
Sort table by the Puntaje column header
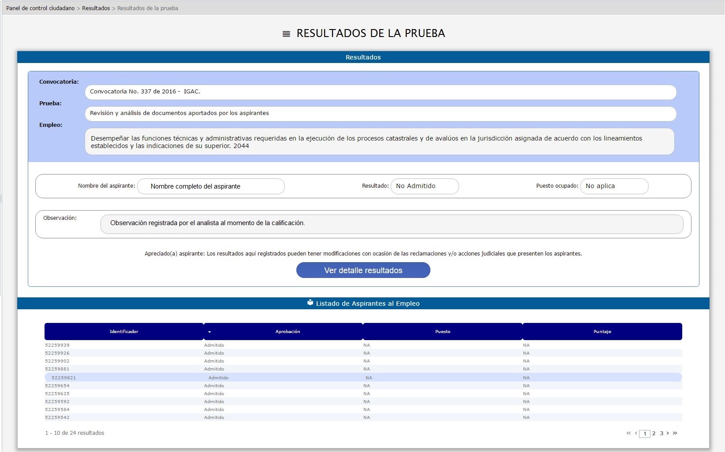point(602,332)
